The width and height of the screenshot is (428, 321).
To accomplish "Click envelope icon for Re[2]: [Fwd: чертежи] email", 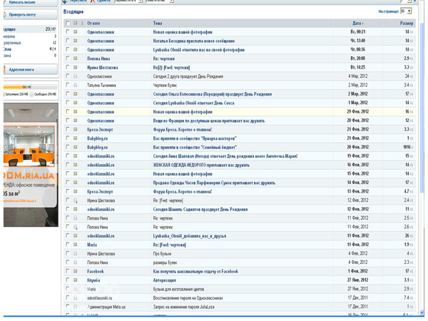I will 76,68.
